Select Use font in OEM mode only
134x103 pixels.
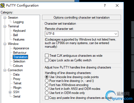pyautogui.click(x=47, y=93)
